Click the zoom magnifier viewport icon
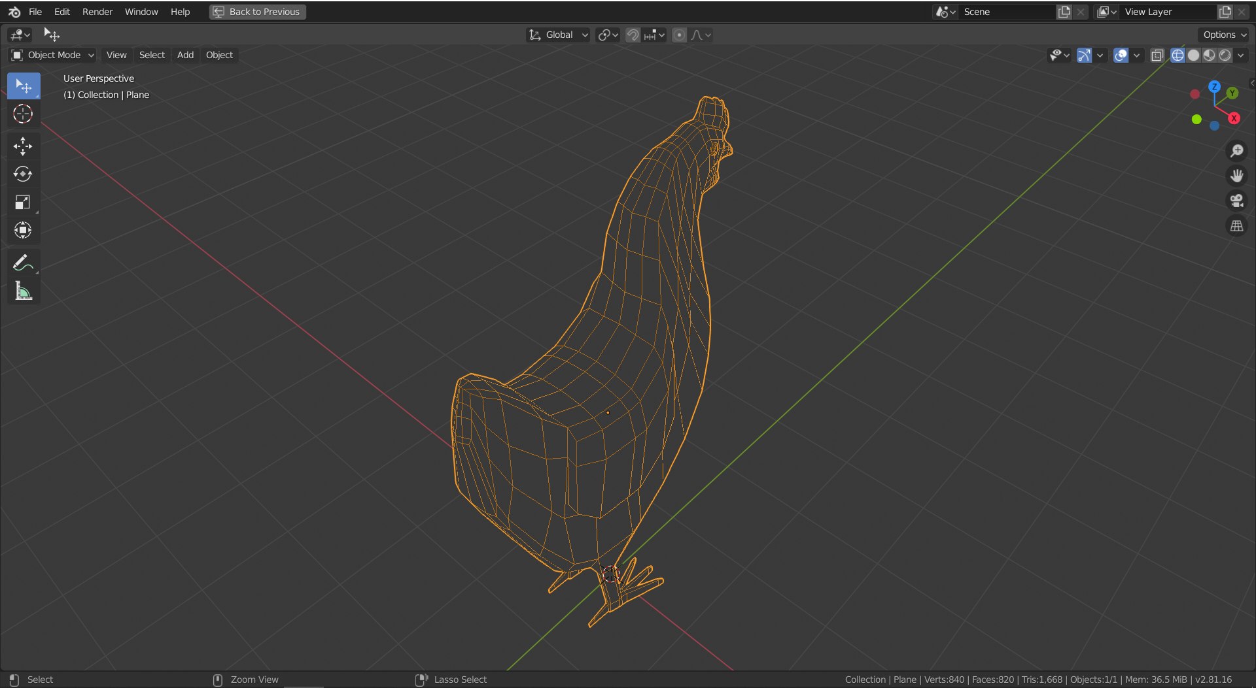1256x688 pixels. point(1236,151)
